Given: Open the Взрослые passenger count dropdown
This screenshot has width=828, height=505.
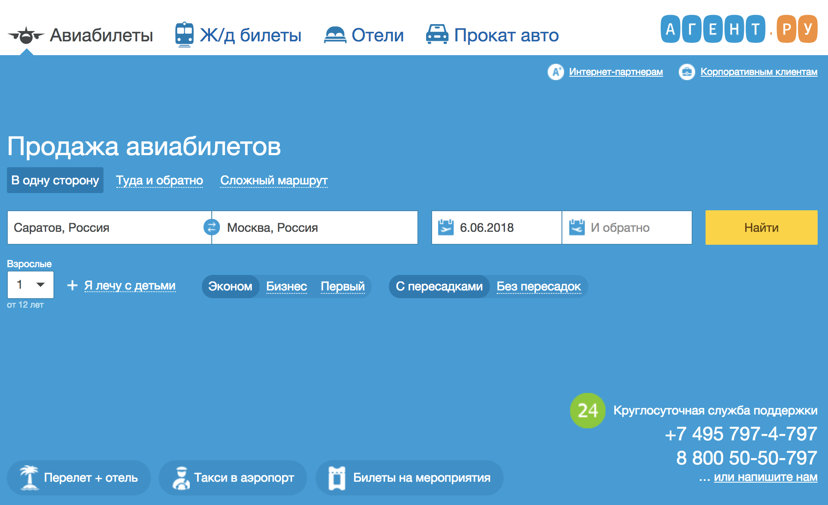Looking at the screenshot, I should 31,284.
